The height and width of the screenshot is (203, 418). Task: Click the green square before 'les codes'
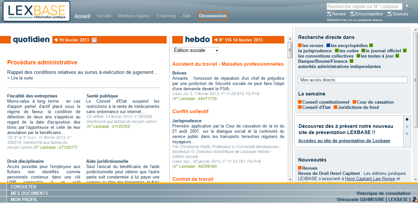point(337,51)
